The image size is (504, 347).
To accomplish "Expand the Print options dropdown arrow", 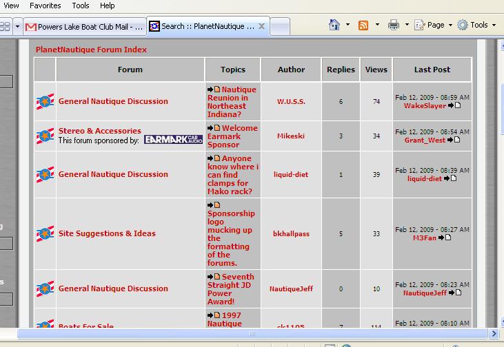I will pos(407,24).
